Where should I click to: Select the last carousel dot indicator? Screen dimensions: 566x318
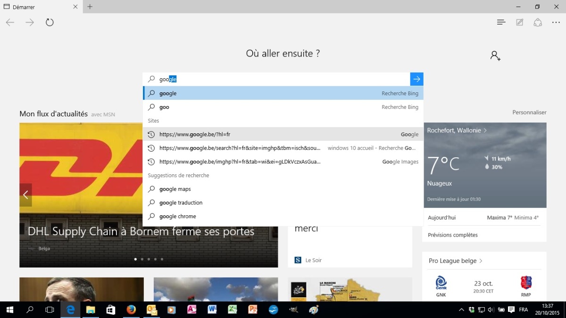[x=162, y=259]
